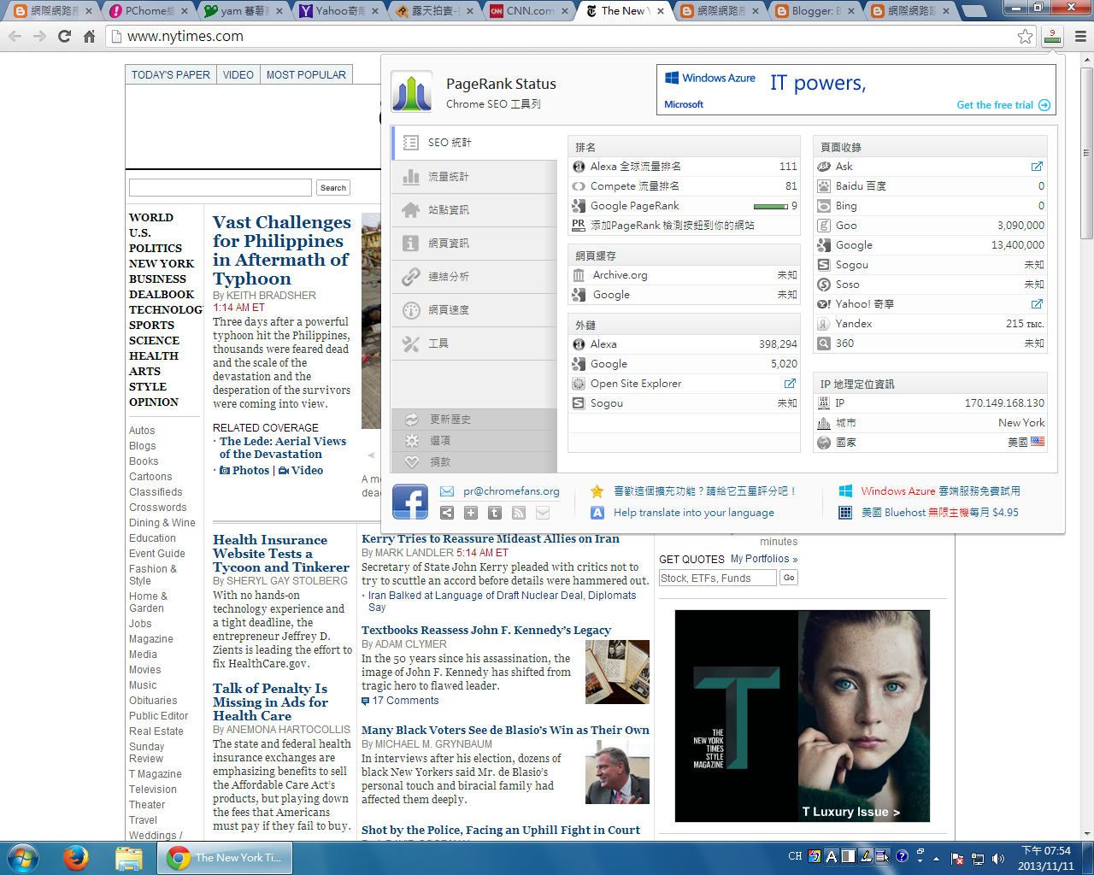This screenshot has height=875, width=1094.
Task: Reload the current page
Action: point(64,36)
